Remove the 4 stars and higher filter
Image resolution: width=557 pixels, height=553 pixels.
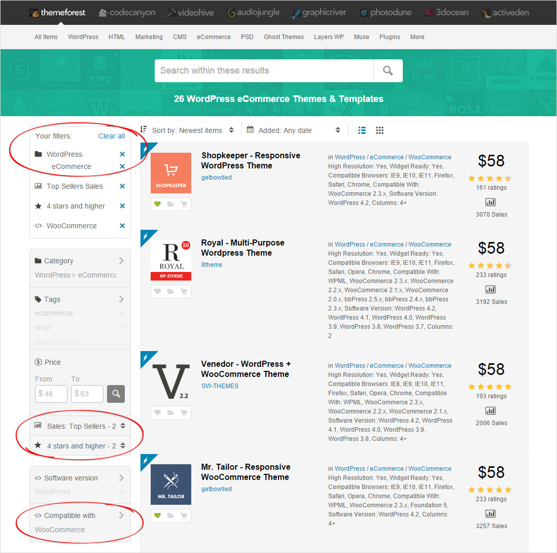122,206
